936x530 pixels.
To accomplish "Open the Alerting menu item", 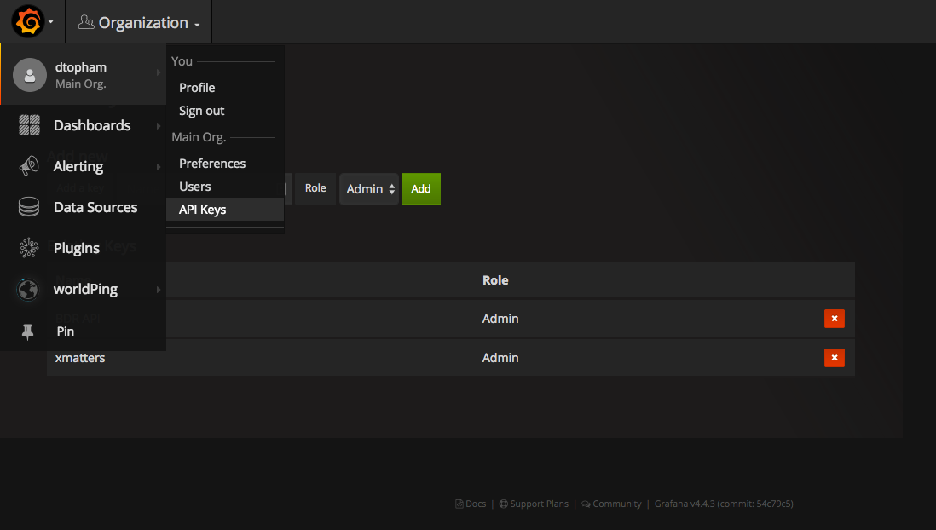I will tap(78, 166).
